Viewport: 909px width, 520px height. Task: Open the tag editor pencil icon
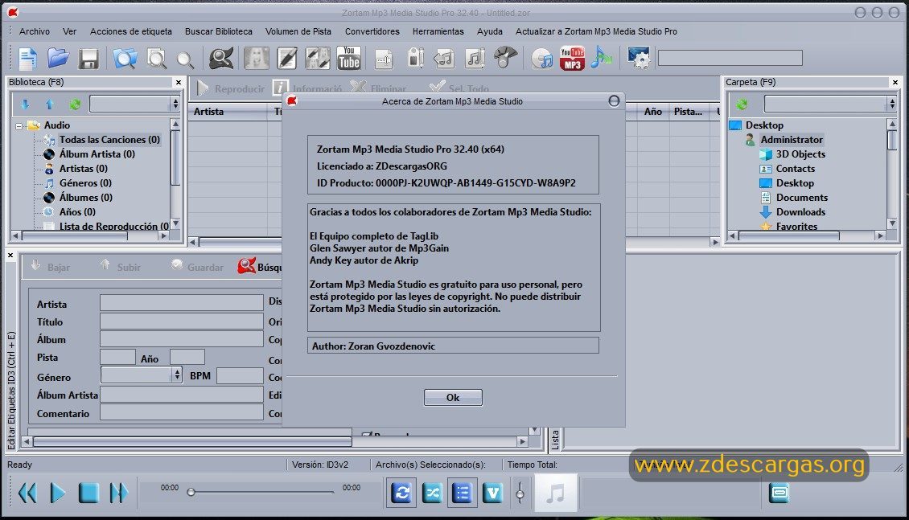pos(287,59)
